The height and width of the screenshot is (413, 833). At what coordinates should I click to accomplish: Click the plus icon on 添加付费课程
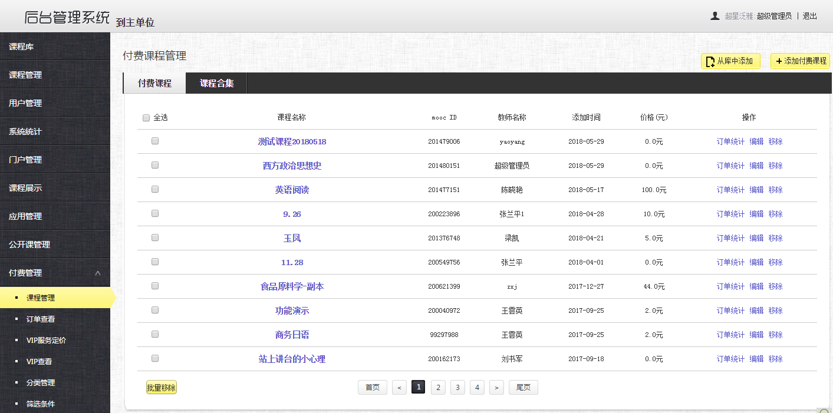[779, 61]
